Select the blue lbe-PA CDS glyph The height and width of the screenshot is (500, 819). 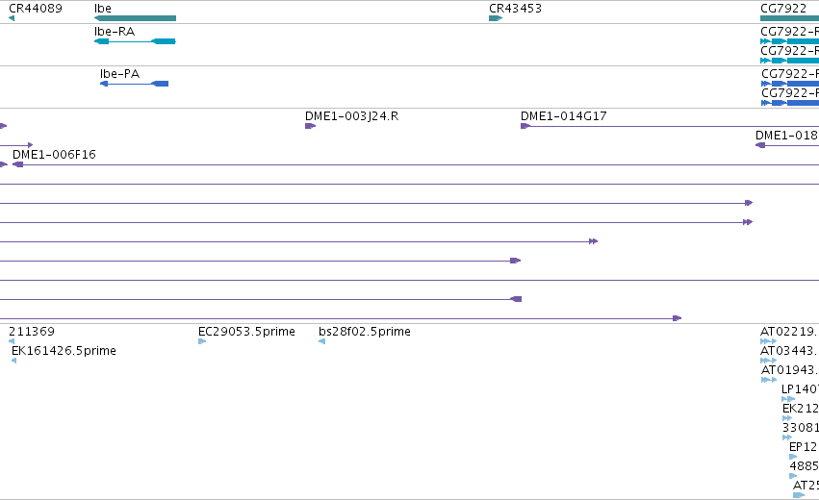point(134,84)
